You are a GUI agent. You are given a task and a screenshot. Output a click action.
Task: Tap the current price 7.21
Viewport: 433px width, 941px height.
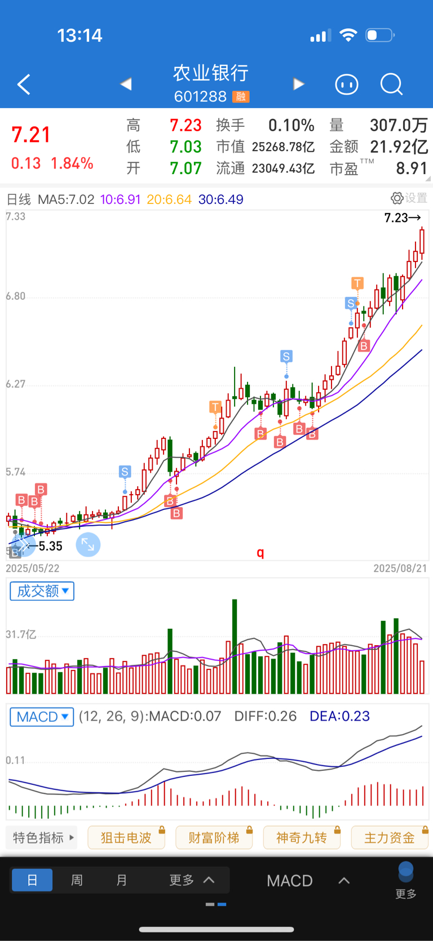click(31, 135)
